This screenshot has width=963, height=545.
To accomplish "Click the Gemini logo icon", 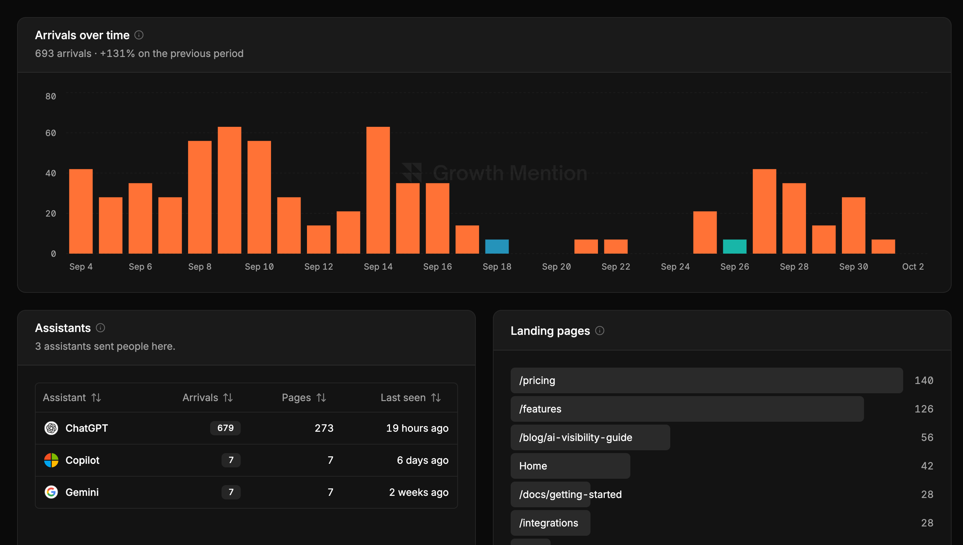I will (x=51, y=492).
